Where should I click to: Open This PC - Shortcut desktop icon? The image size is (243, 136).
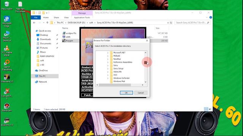click(7, 36)
